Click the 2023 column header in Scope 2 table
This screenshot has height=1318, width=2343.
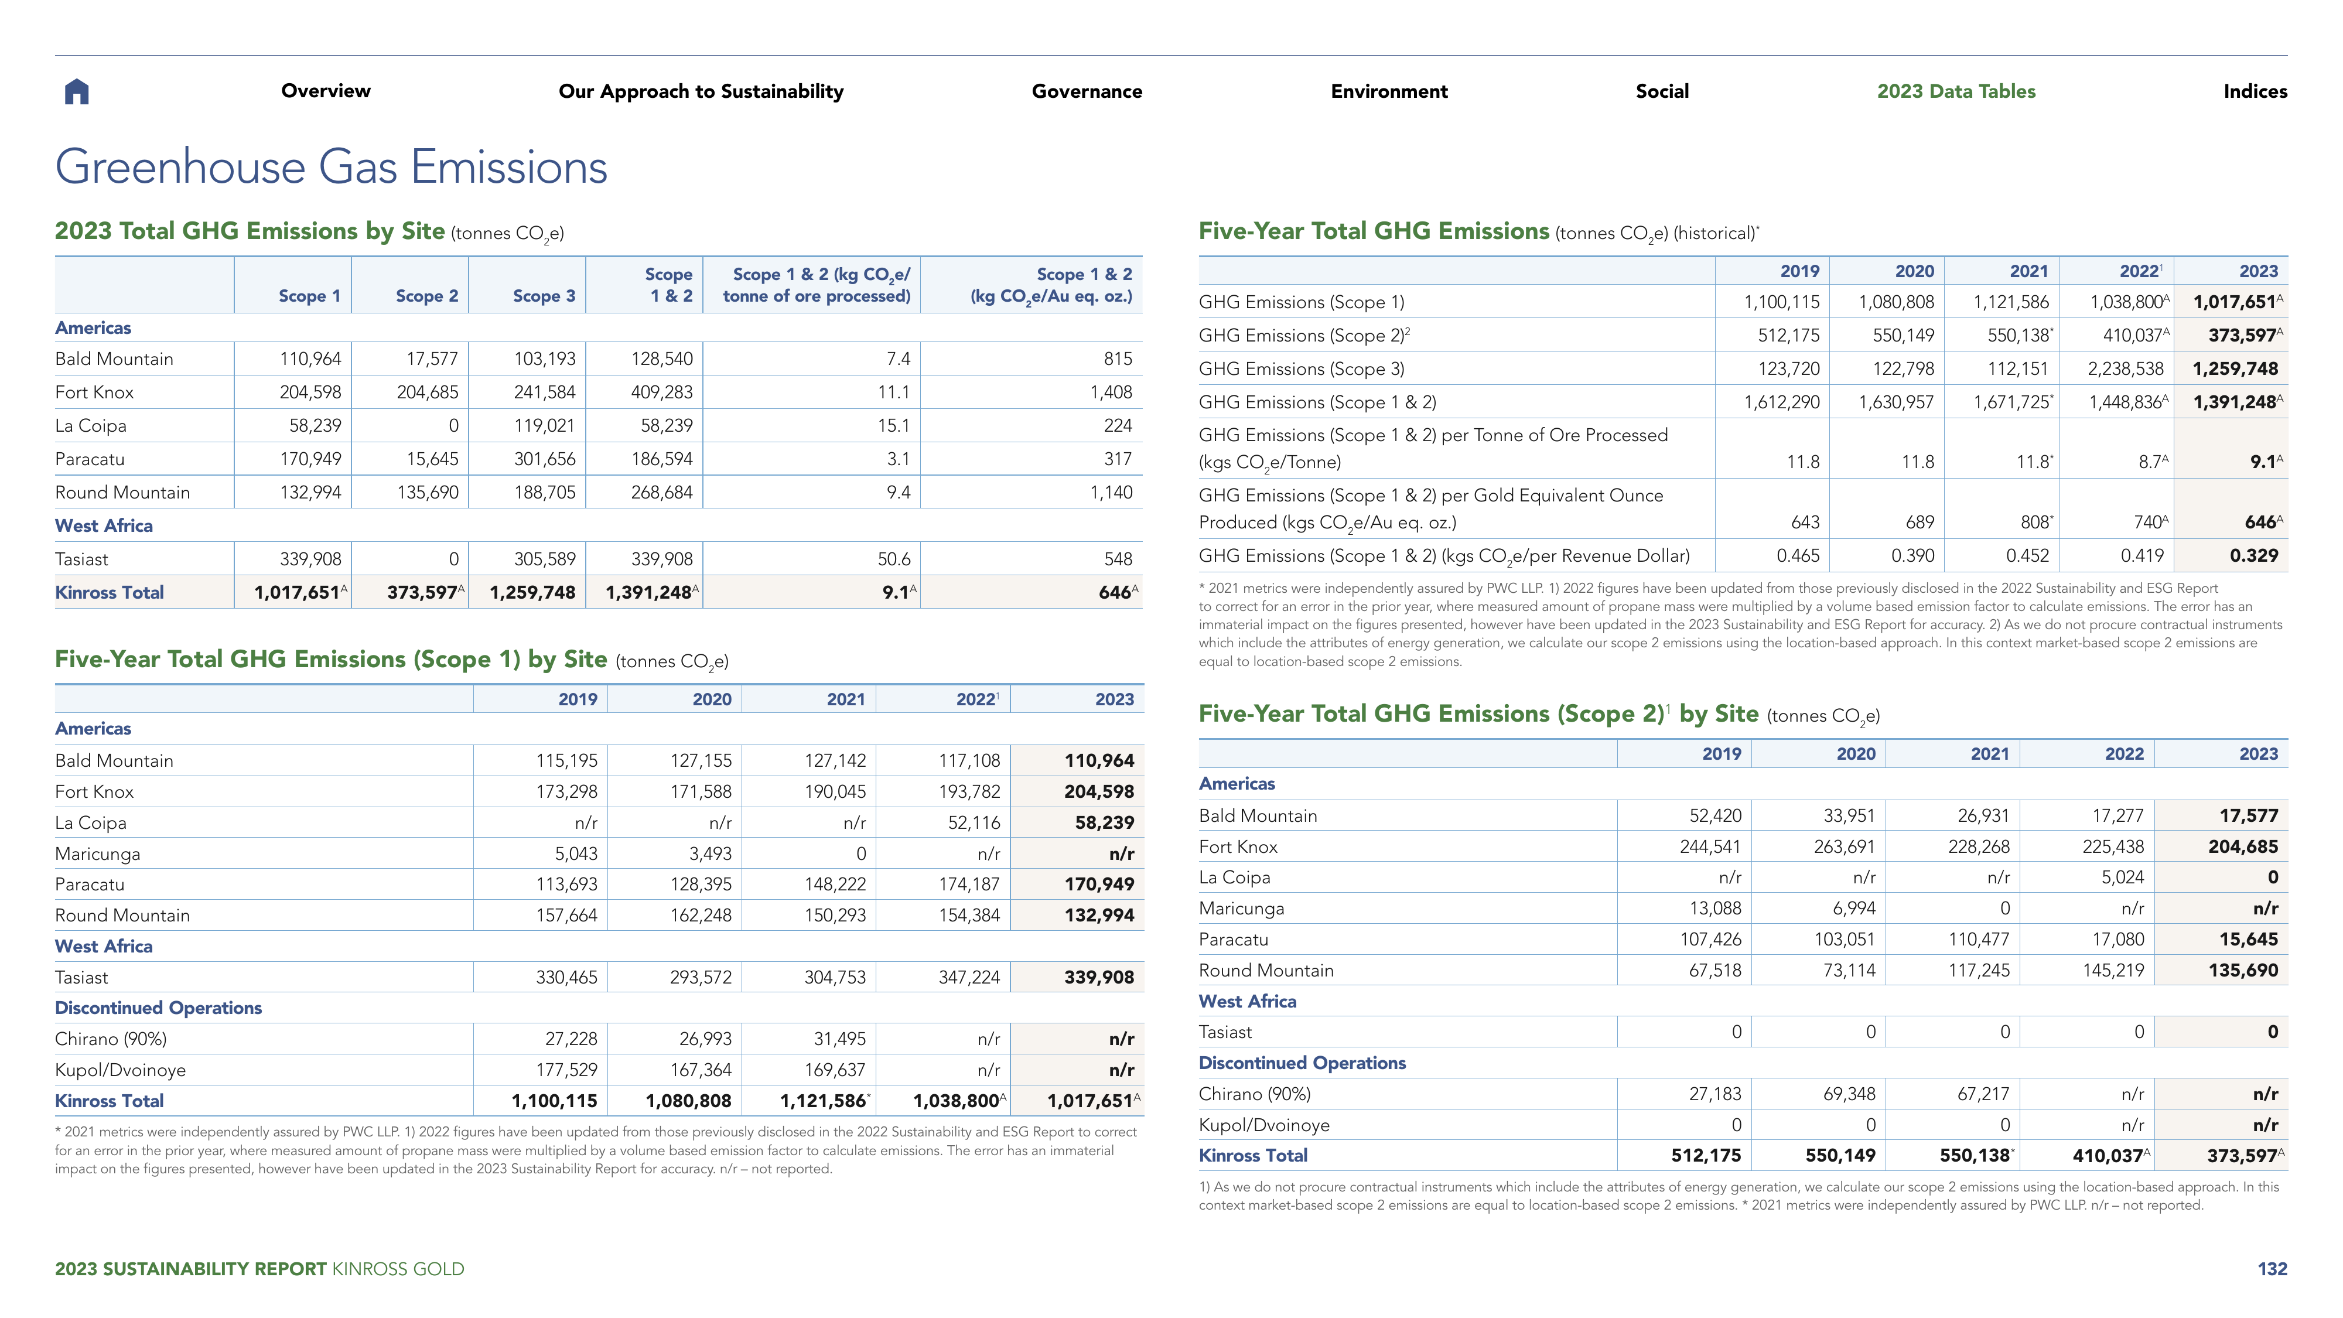pos(2259,754)
